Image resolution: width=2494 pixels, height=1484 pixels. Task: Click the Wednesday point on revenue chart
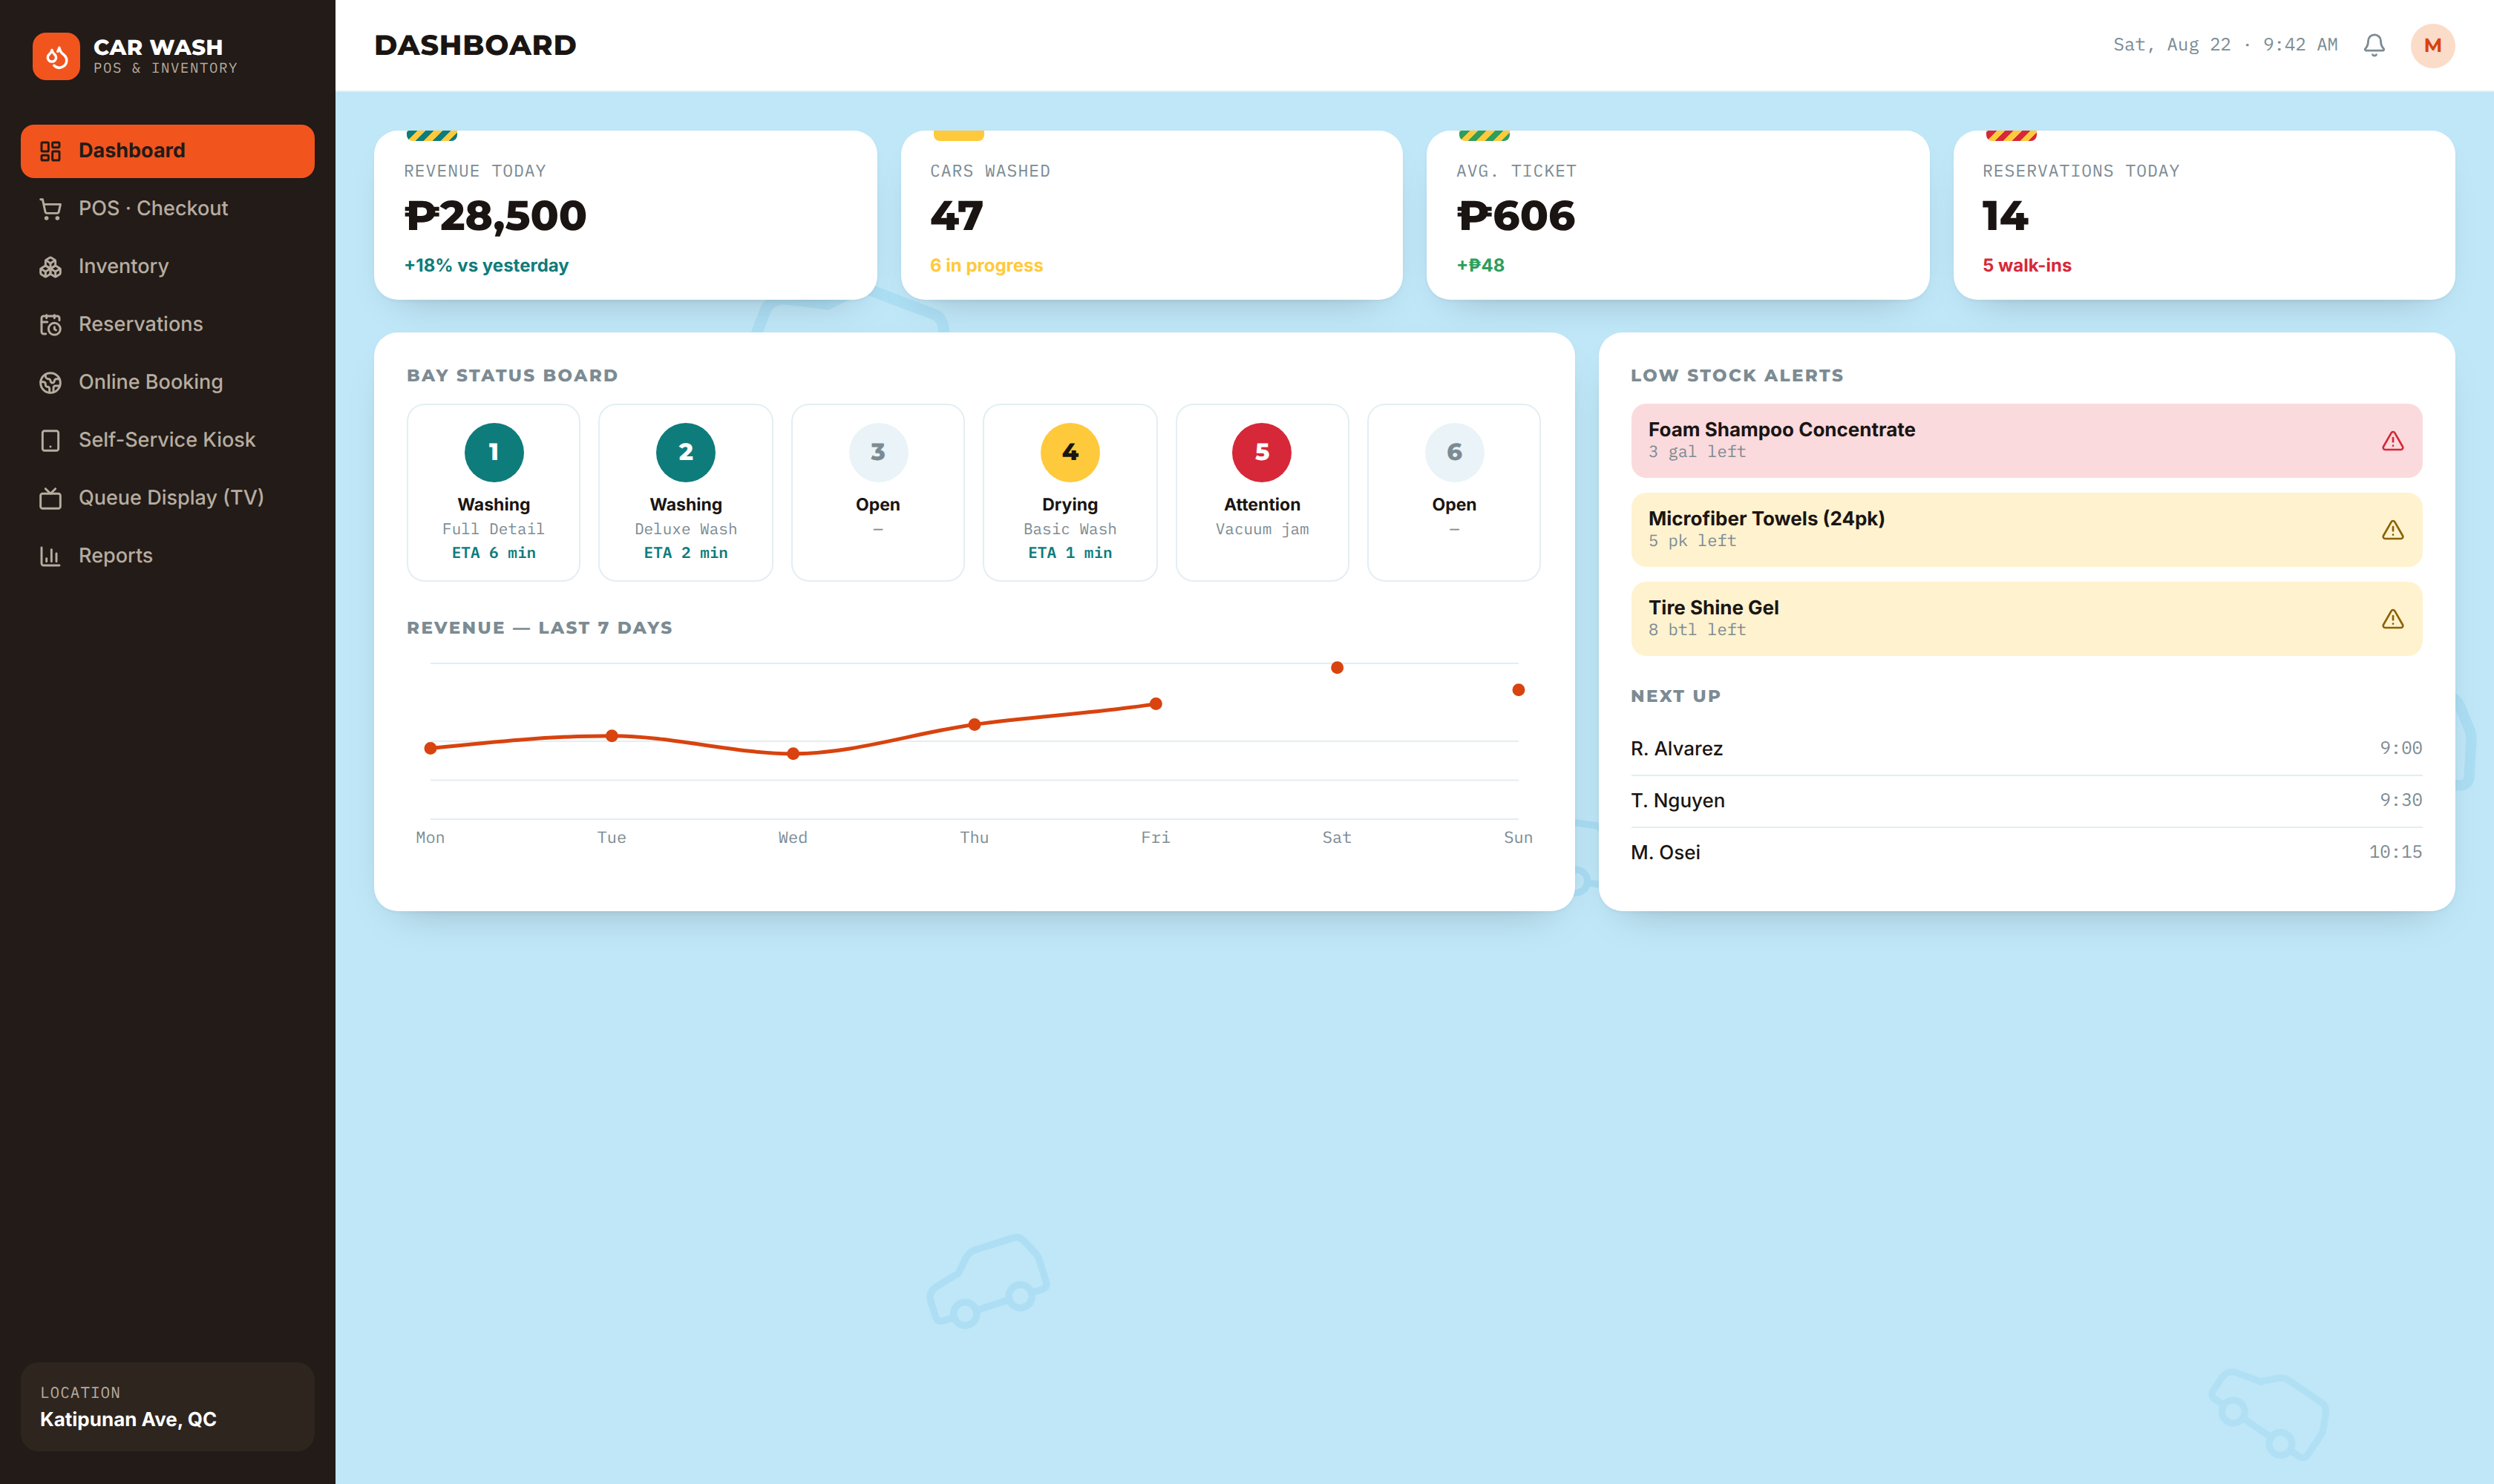pyautogui.click(x=792, y=754)
